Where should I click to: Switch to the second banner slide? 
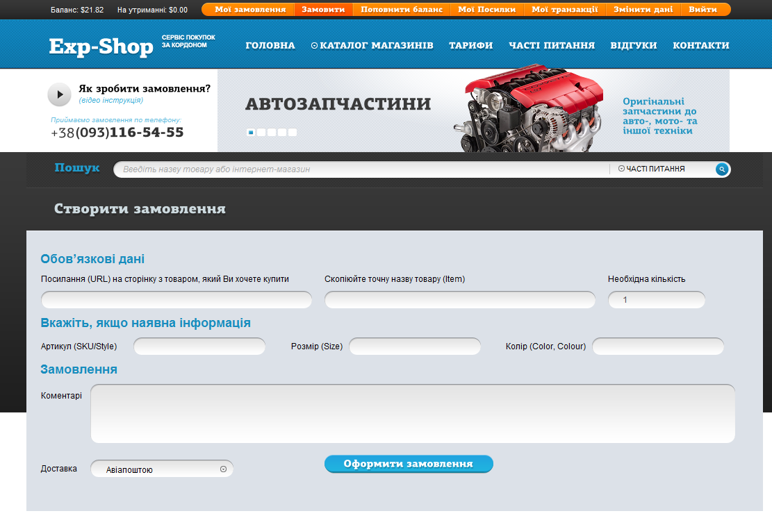click(x=261, y=133)
